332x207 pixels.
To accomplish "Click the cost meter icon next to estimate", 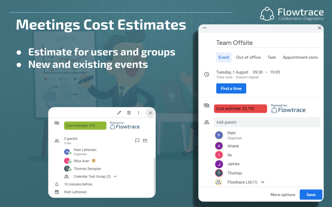I will (206, 105).
